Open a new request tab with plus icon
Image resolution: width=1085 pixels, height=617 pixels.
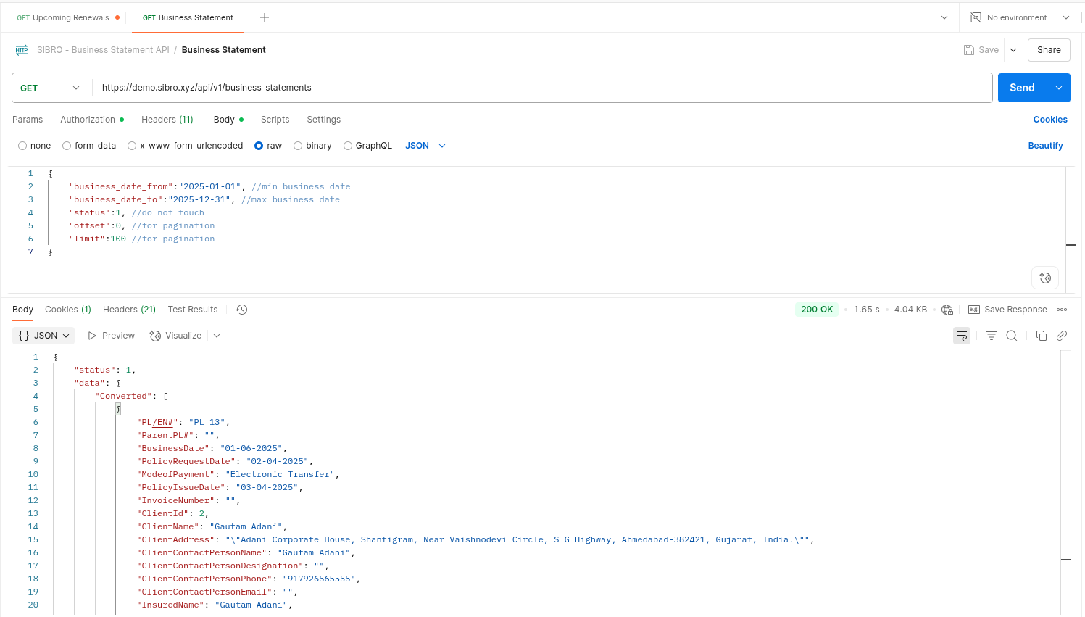265,17
